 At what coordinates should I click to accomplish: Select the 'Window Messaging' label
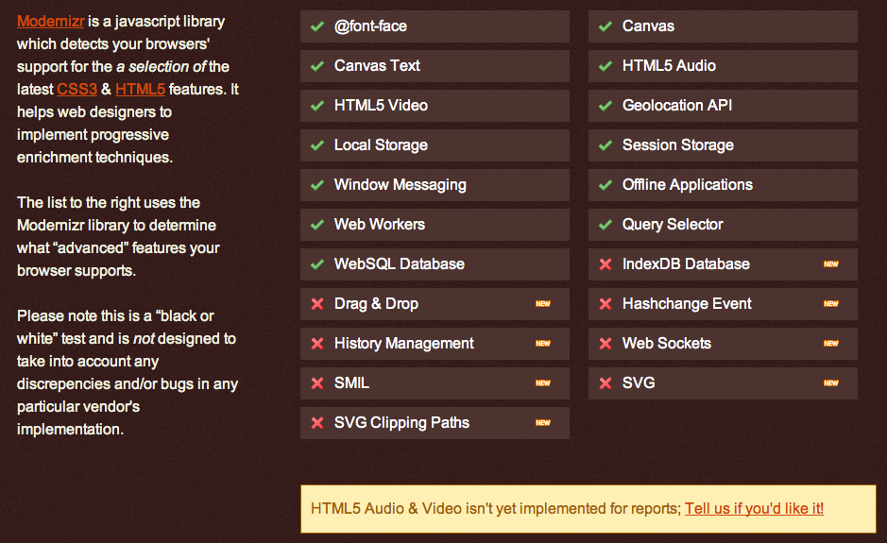(x=400, y=185)
